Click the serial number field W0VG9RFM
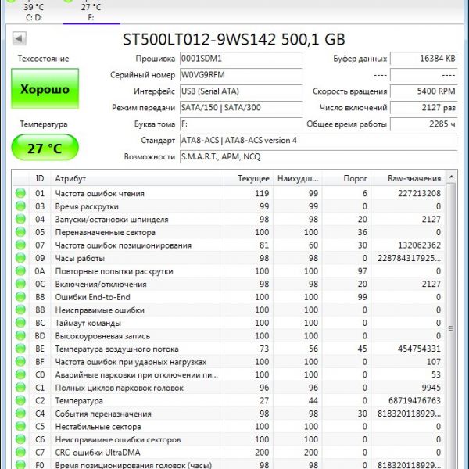Image resolution: width=469 pixels, height=469 pixels. coord(241,75)
